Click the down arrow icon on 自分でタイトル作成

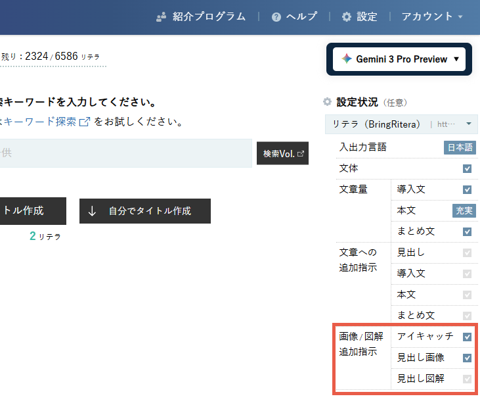pyautogui.click(x=92, y=211)
